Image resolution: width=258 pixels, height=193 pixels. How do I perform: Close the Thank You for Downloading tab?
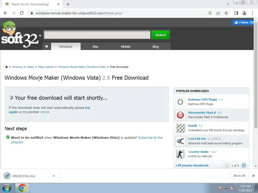pos(58,4)
